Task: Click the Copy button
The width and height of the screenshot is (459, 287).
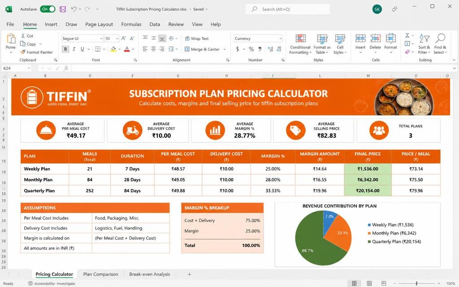Action: tap(28, 44)
